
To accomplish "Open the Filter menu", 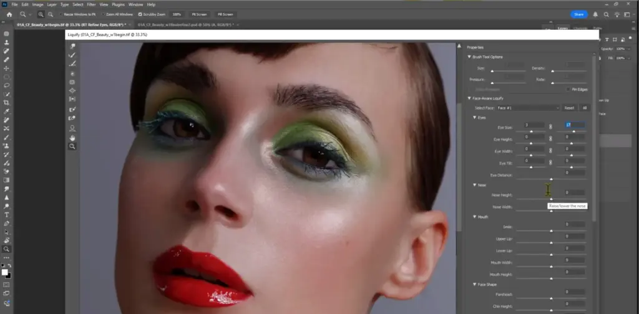I will coord(91,4).
